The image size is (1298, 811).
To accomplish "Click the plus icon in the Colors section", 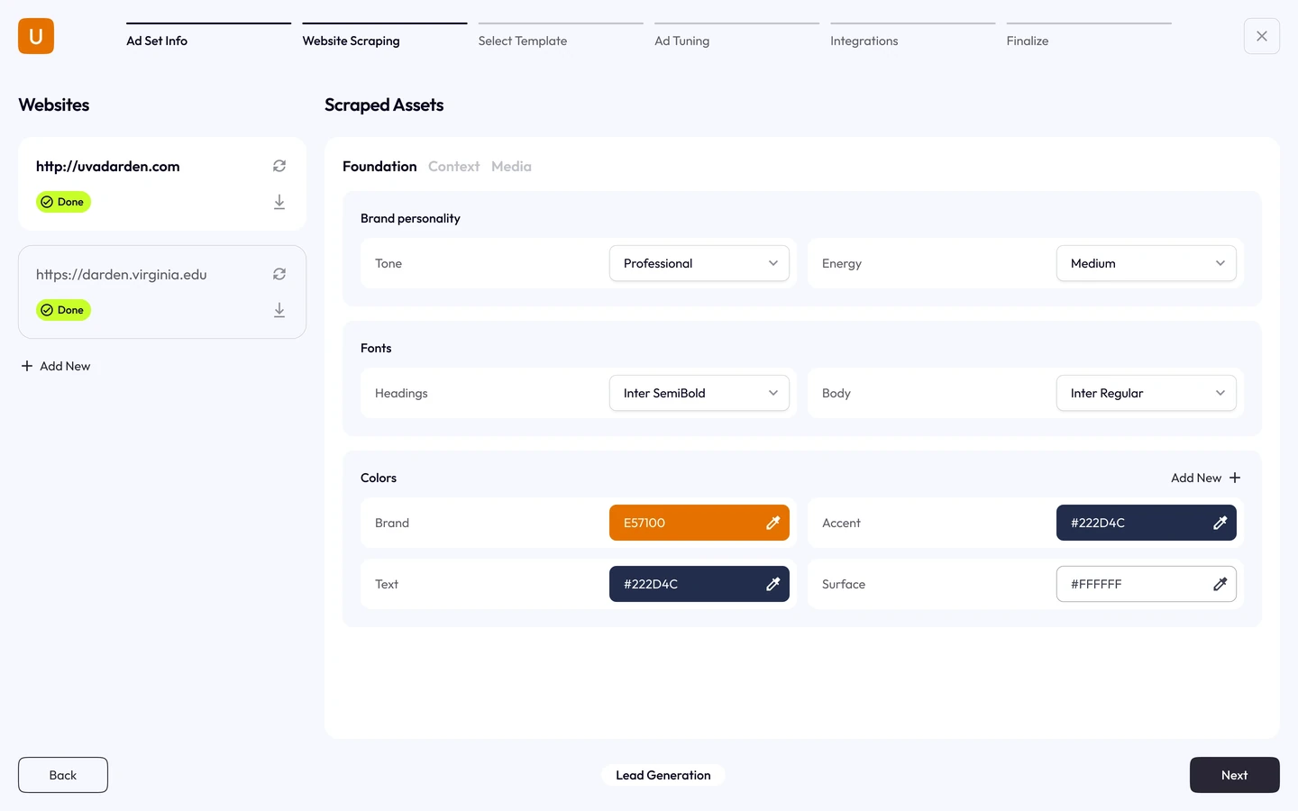I will (x=1235, y=478).
